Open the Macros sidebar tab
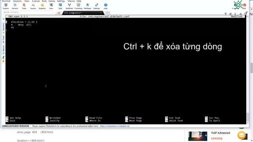This screenshot has height=142, width=253. click(4, 49)
